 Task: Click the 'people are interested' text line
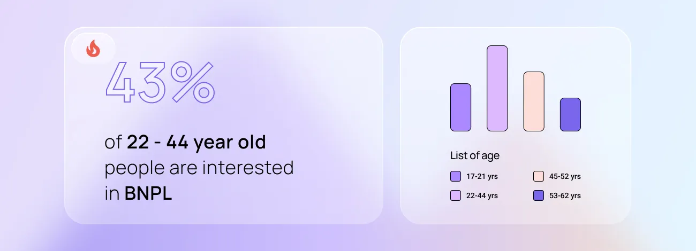pos(199,168)
